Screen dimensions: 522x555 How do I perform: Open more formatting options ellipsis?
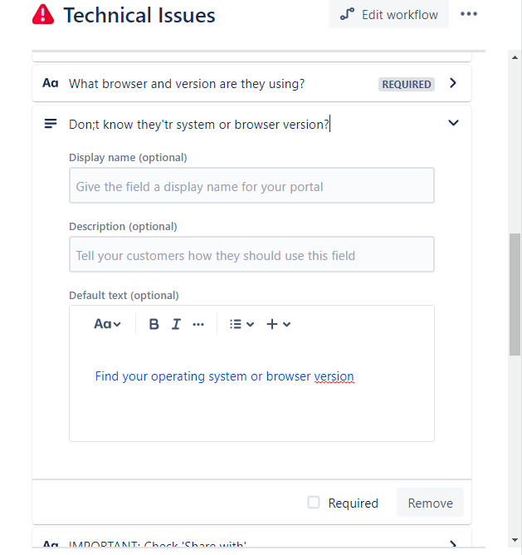pos(198,324)
